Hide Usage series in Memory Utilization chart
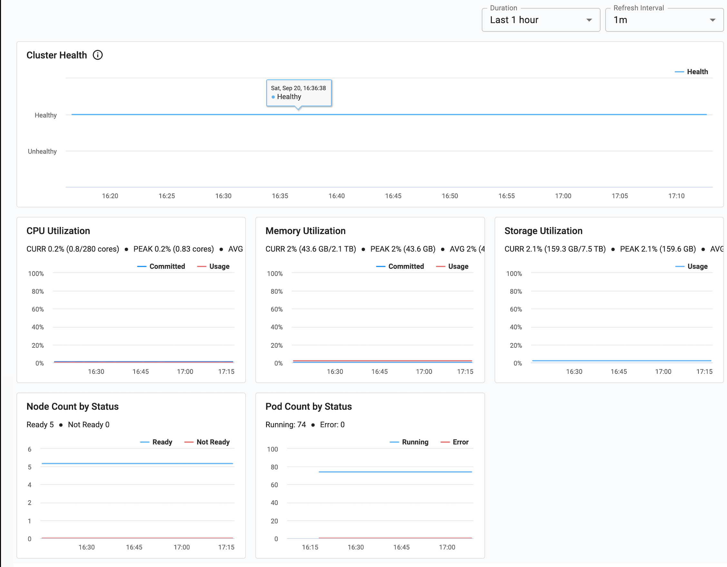The height and width of the screenshot is (567, 727). pos(458,266)
